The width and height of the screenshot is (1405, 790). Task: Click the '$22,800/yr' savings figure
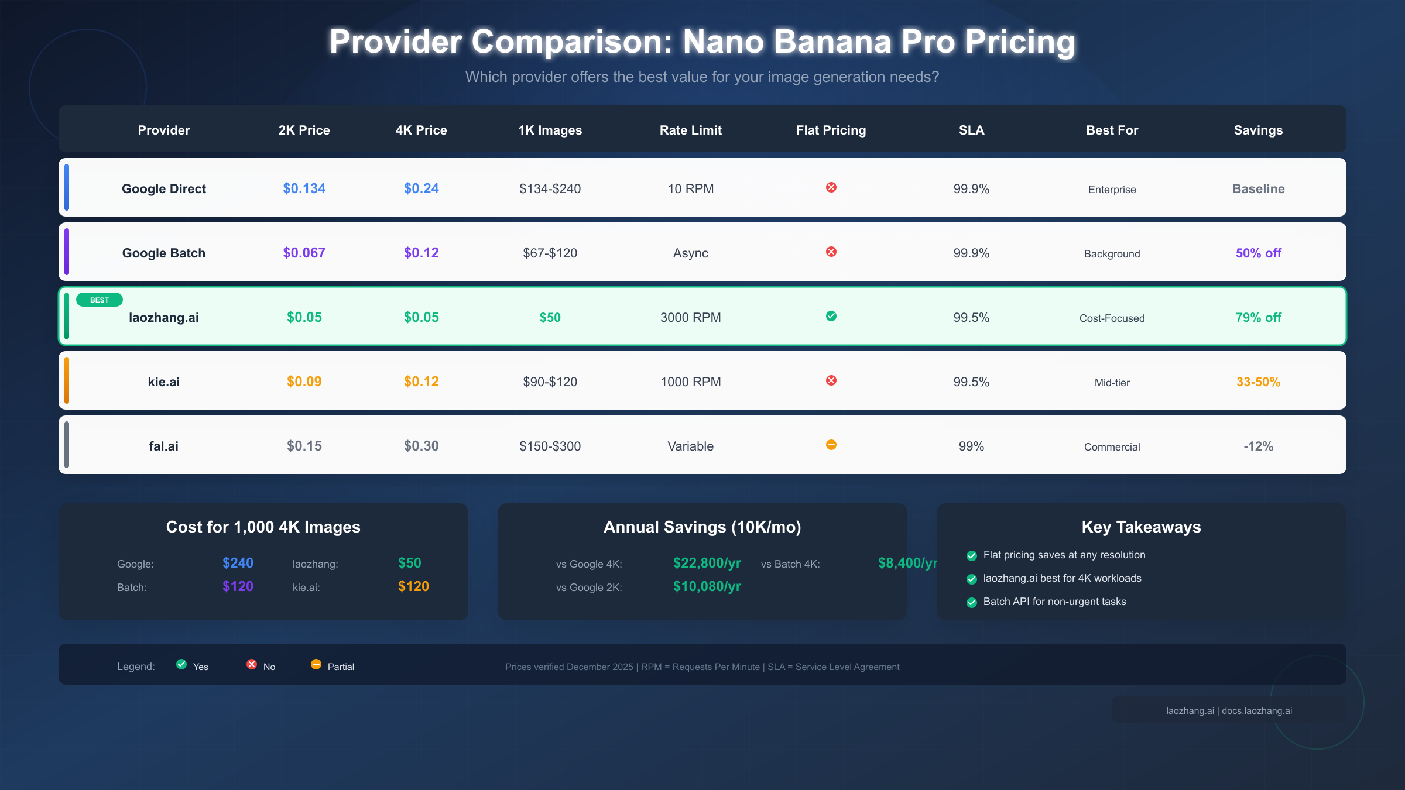click(x=706, y=563)
